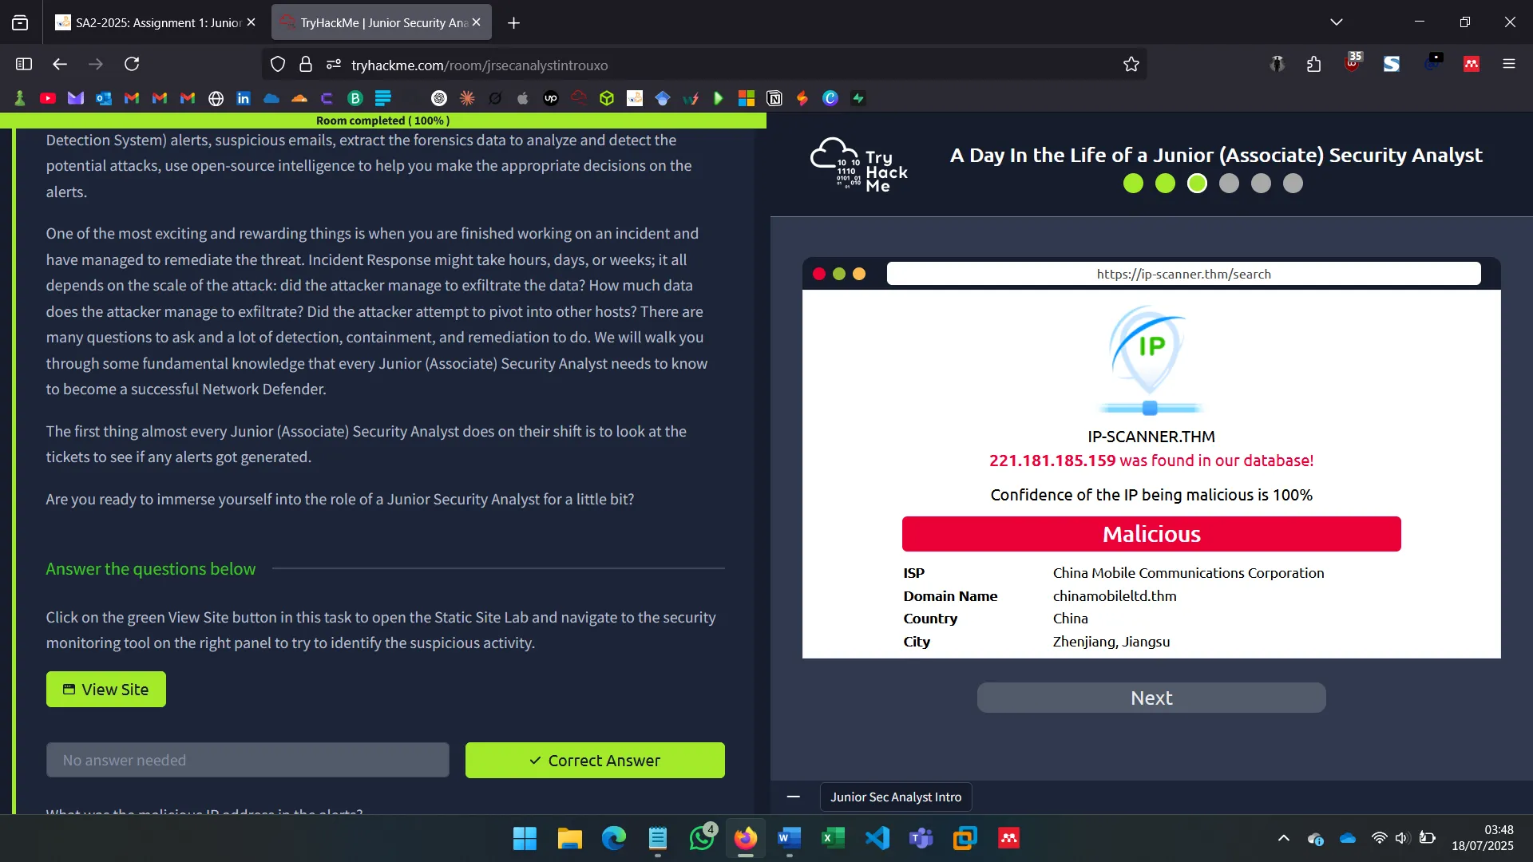The width and height of the screenshot is (1533, 862).
Task: Open the ChatGPT bookmark icon
Action: [x=438, y=97]
